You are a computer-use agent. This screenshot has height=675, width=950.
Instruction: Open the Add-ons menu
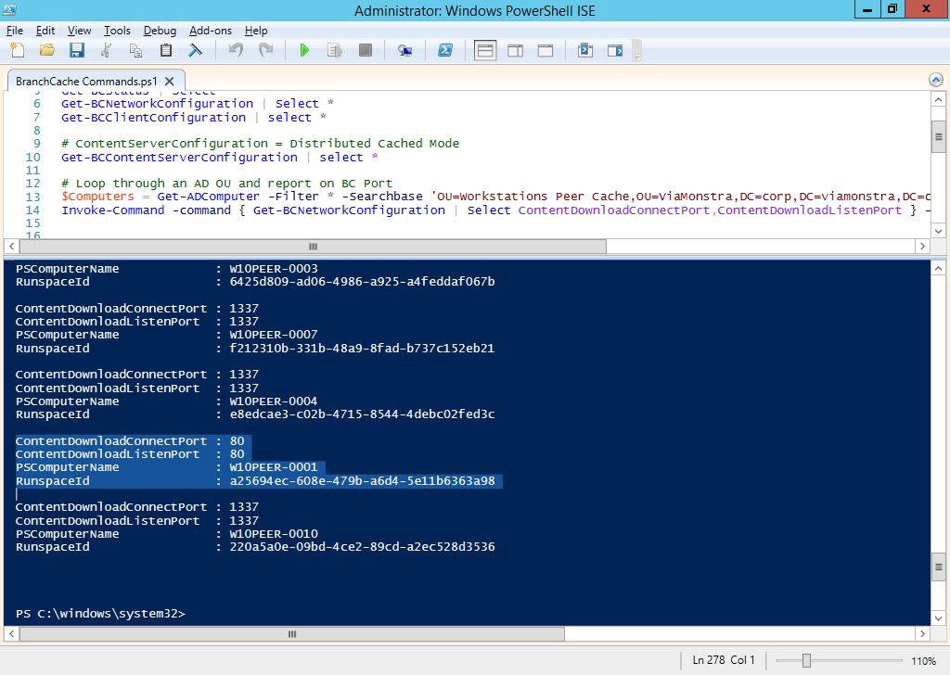(210, 31)
